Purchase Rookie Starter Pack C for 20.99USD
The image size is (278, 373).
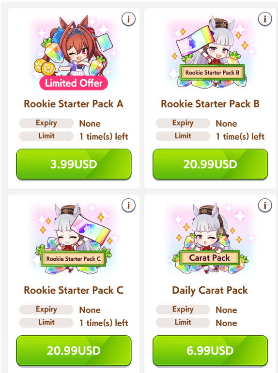coord(74,350)
